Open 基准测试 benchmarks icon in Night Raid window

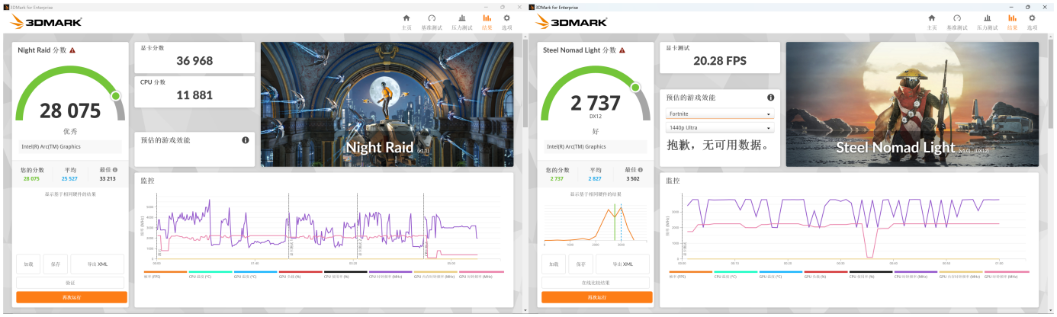click(x=432, y=21)
